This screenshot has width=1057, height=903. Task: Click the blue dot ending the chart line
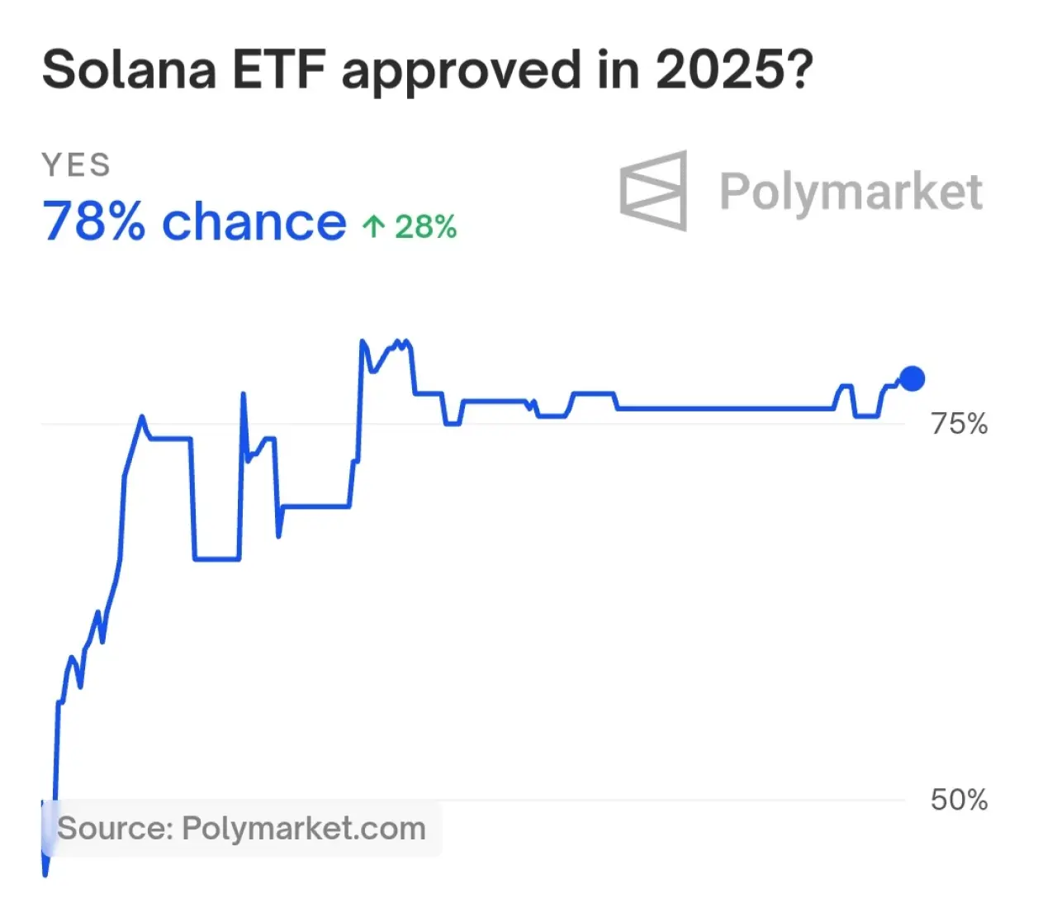[912, 379]
